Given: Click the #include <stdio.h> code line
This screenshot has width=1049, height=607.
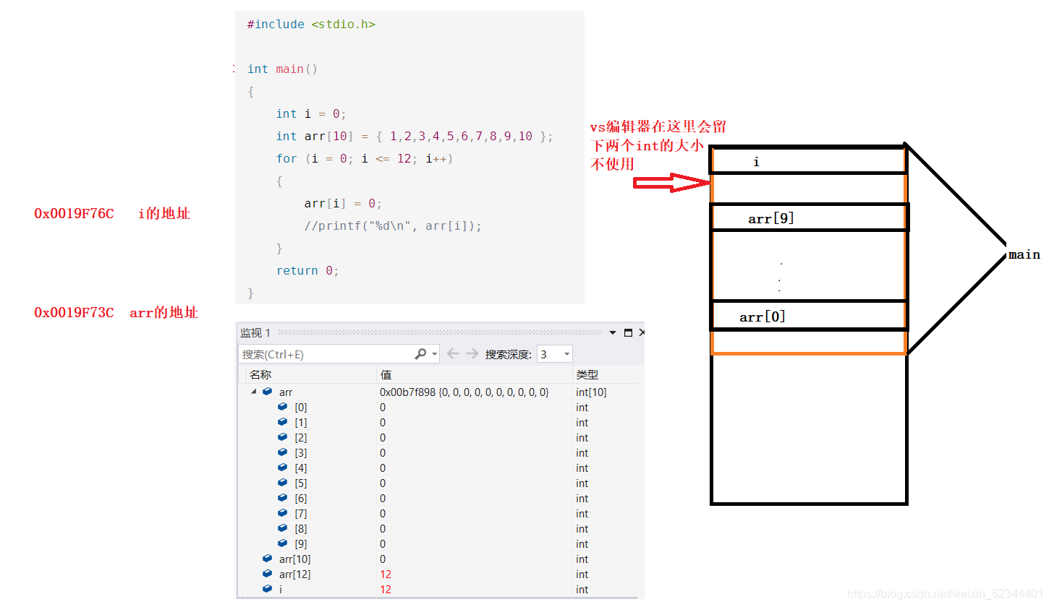Looking at the screenshot, I should 311,25.
